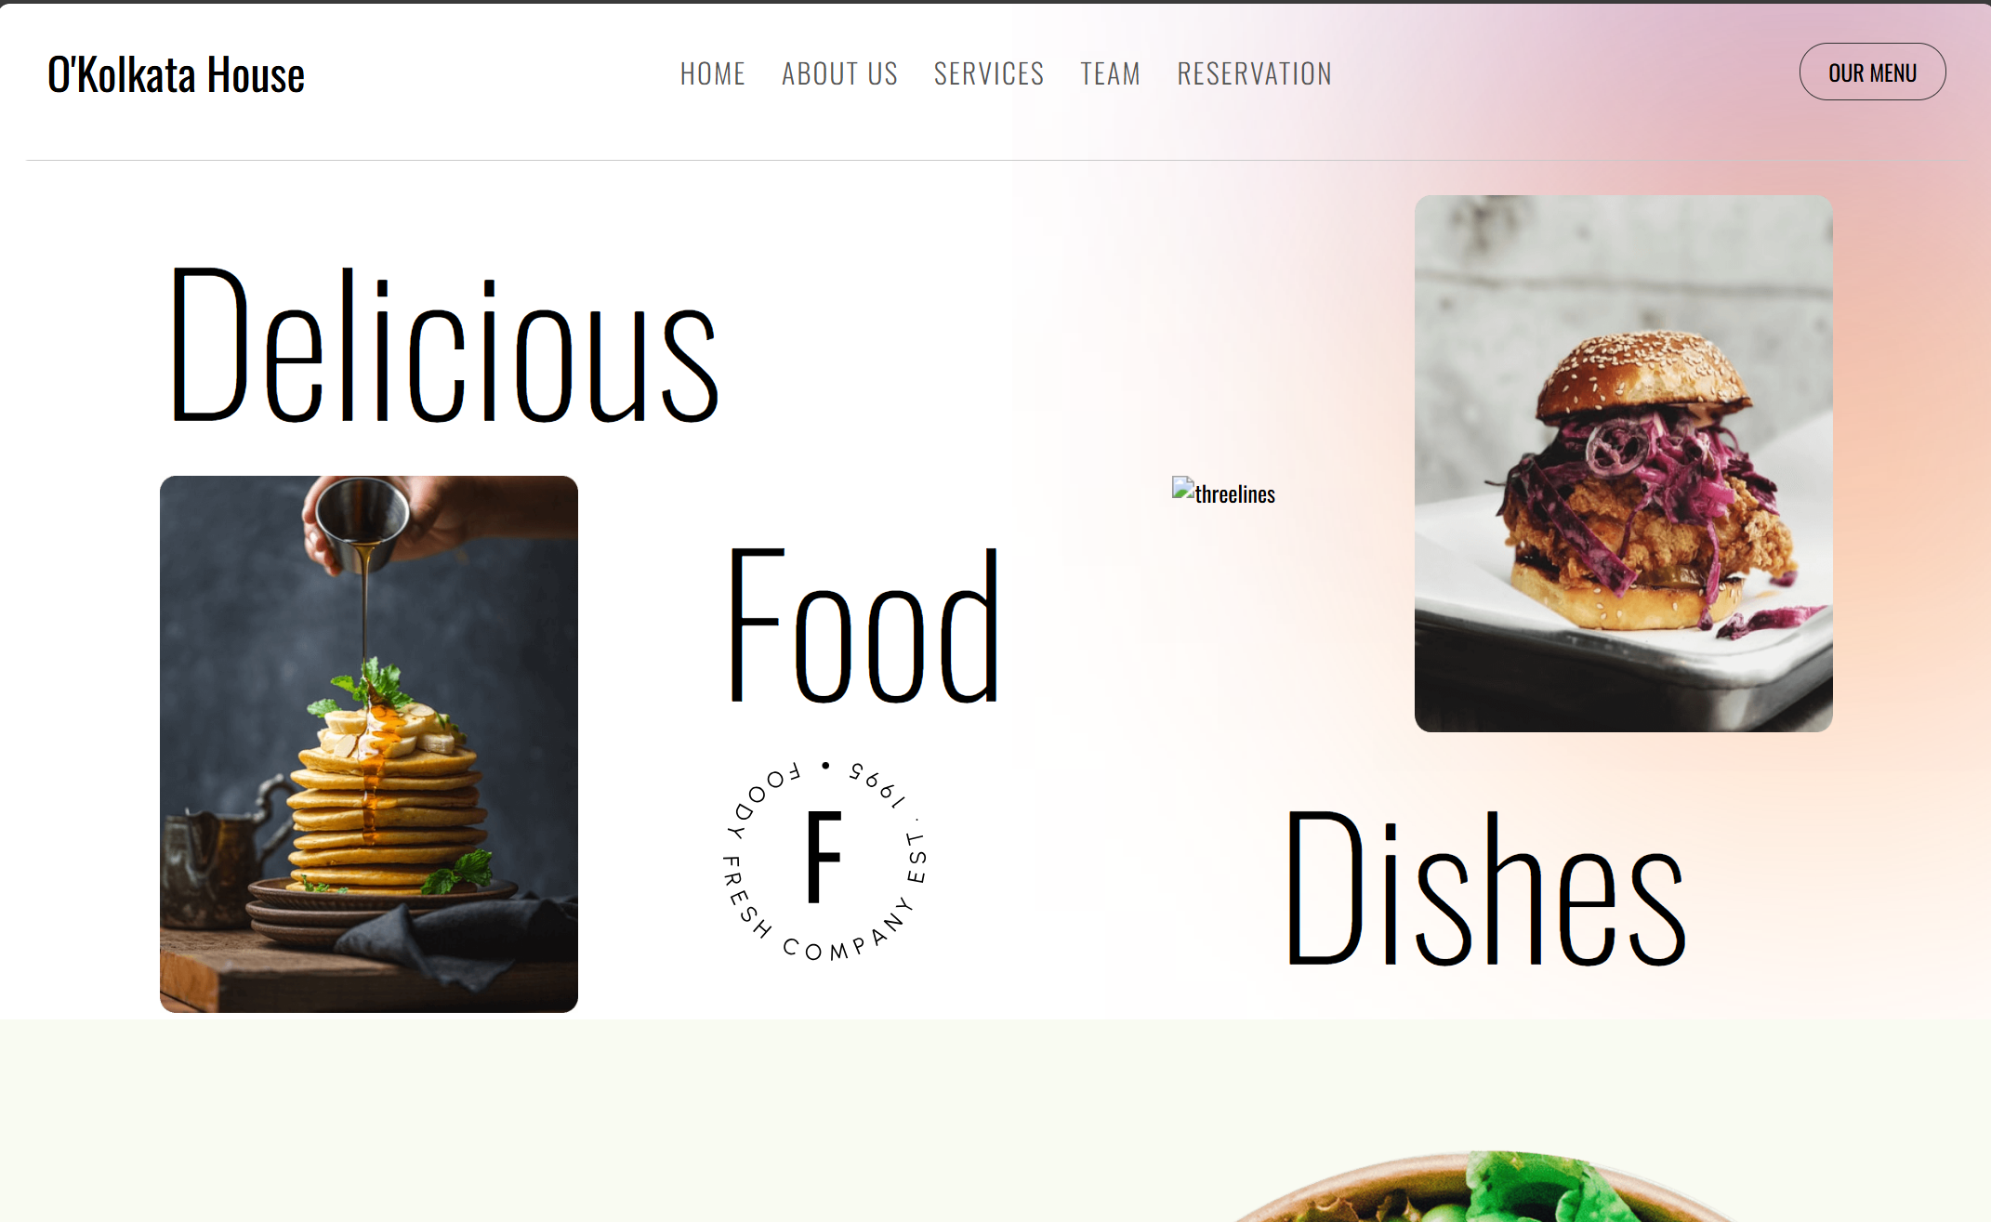Select the Services nav item
This screenshot has height=1222, width=1991.
click(989, 73)
